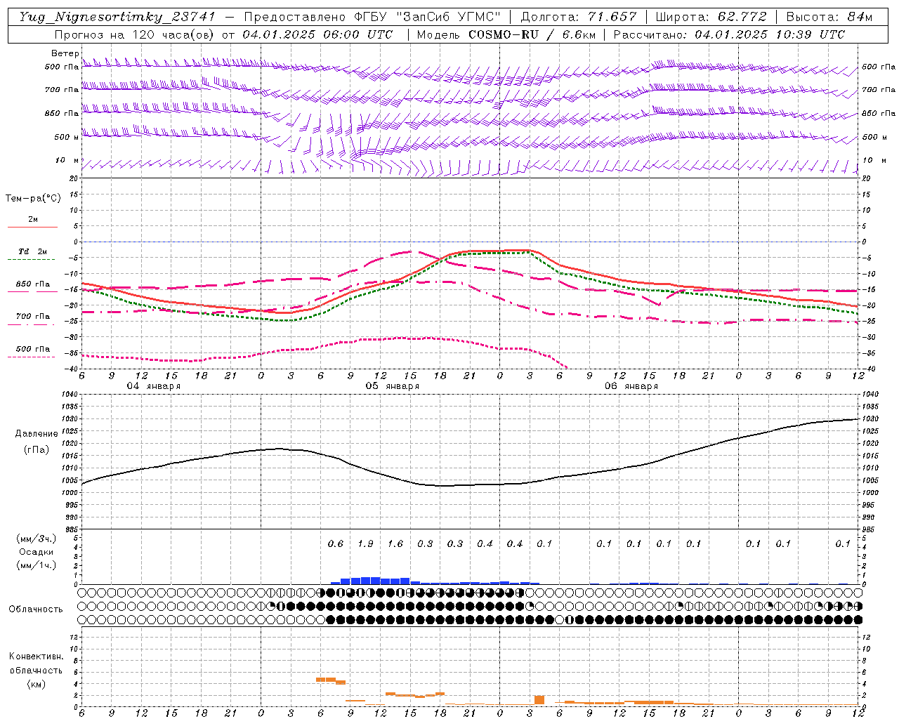Click the Давление pressure panel label

tap(37, 434)
